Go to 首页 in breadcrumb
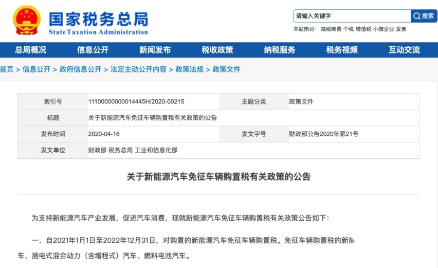This screenshot has height=268, width=438. pos(7,69)
